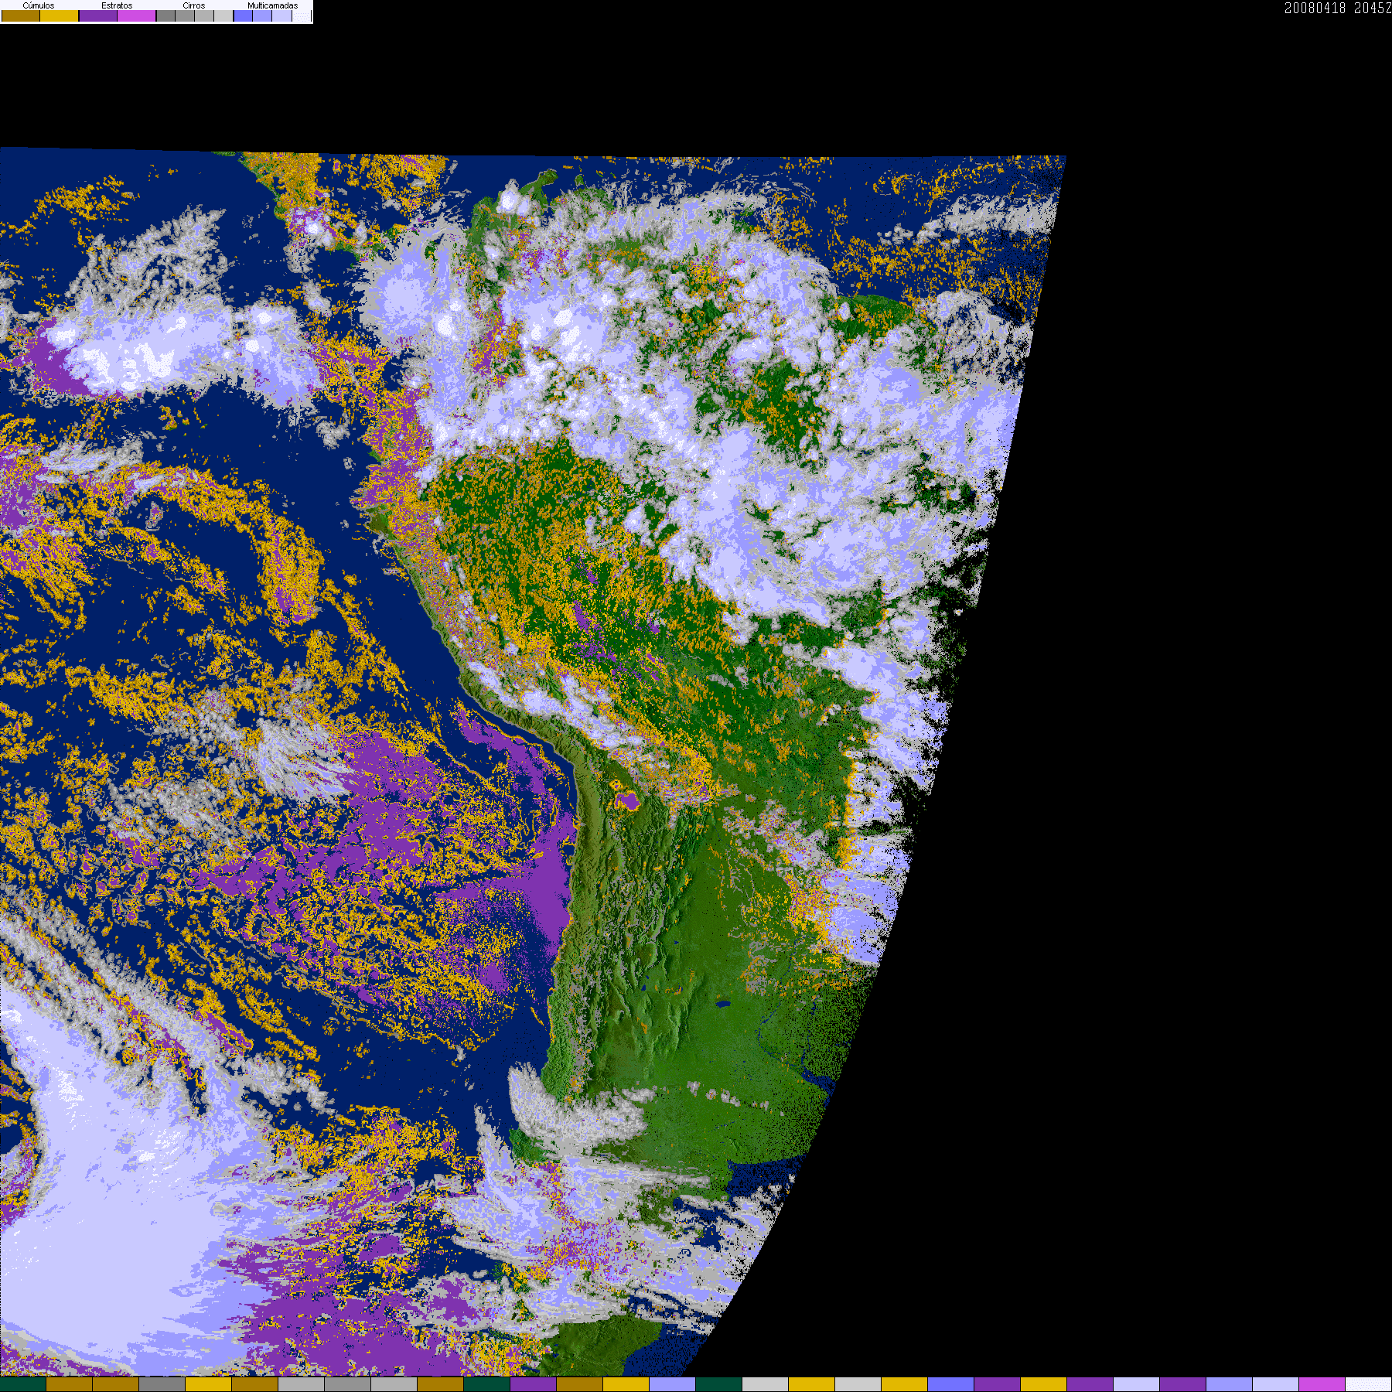Screen dimensions: 1392x1392
Task: Click the Estratos legend label
Action: pos(117,5)
